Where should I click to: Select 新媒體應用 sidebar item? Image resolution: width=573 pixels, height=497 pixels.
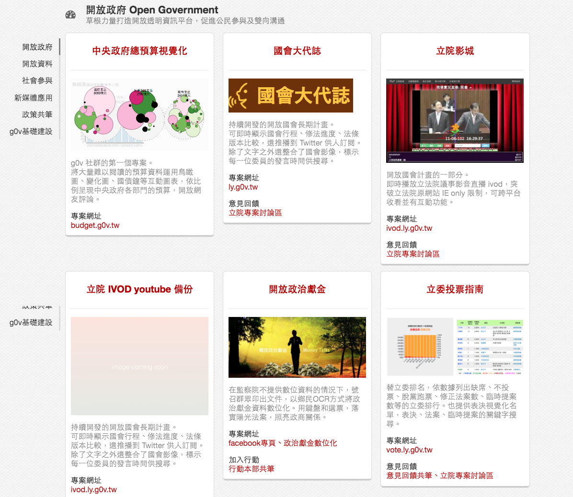click(x=34, y=98)
